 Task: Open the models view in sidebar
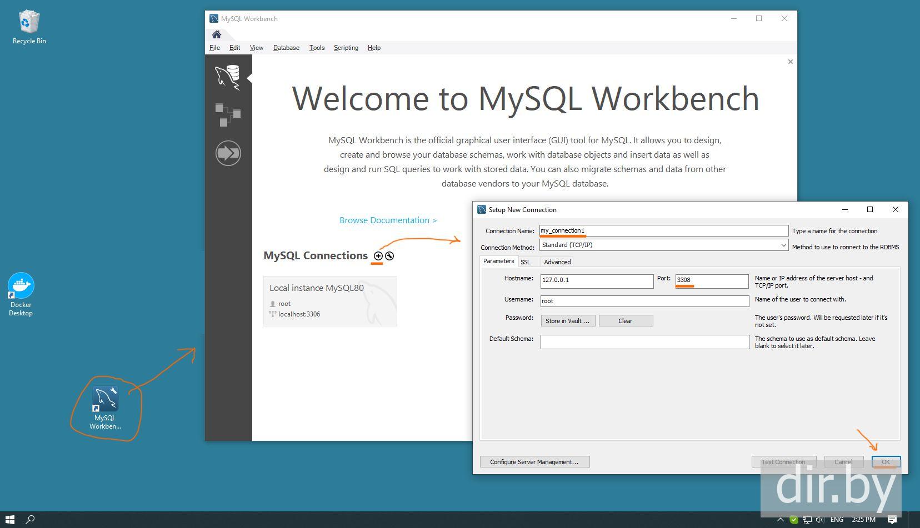click(x=228, y=115)
